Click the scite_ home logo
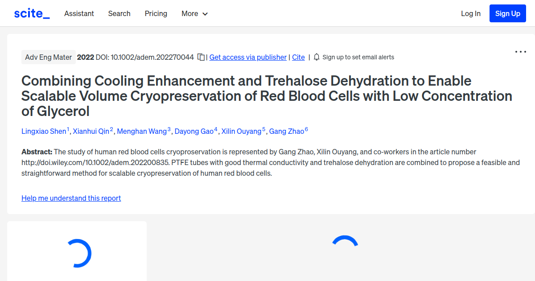 (x=31, y=13)
